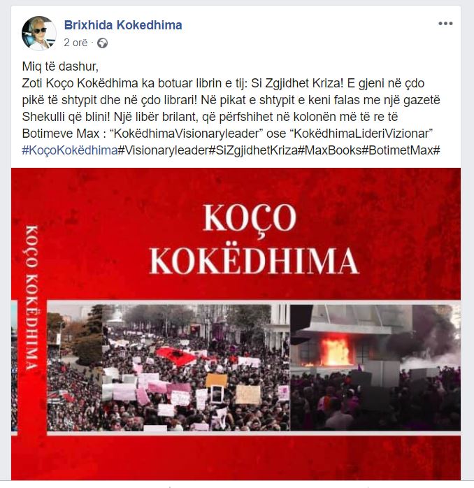
Task: Click the "2 orë" post timestamp
Action: click(76, 43)
